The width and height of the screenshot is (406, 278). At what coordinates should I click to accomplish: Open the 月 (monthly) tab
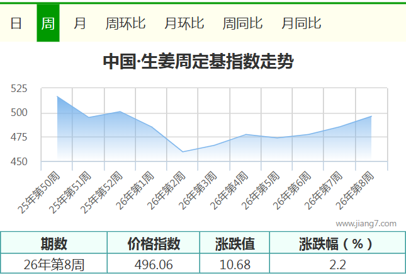tap(80, 23)
